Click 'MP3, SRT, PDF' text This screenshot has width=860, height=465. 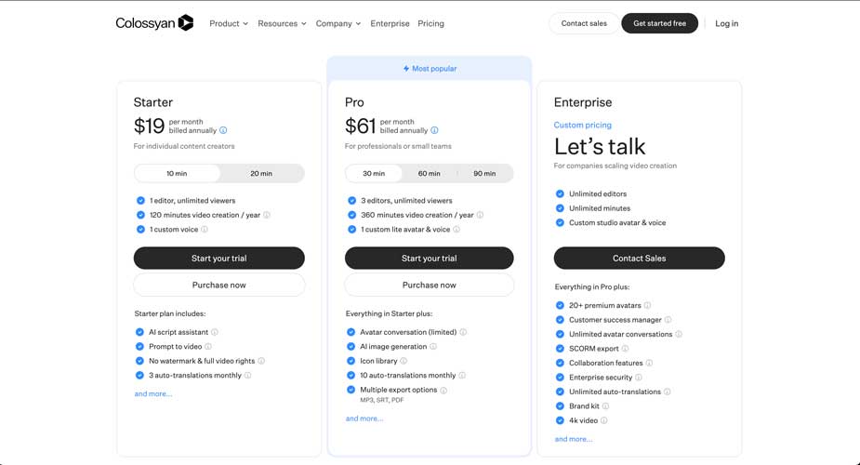coord(382,400)
